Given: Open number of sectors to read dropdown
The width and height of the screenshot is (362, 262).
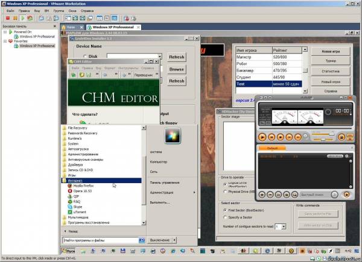Looking at the screenshot, I should pos(284,226).
